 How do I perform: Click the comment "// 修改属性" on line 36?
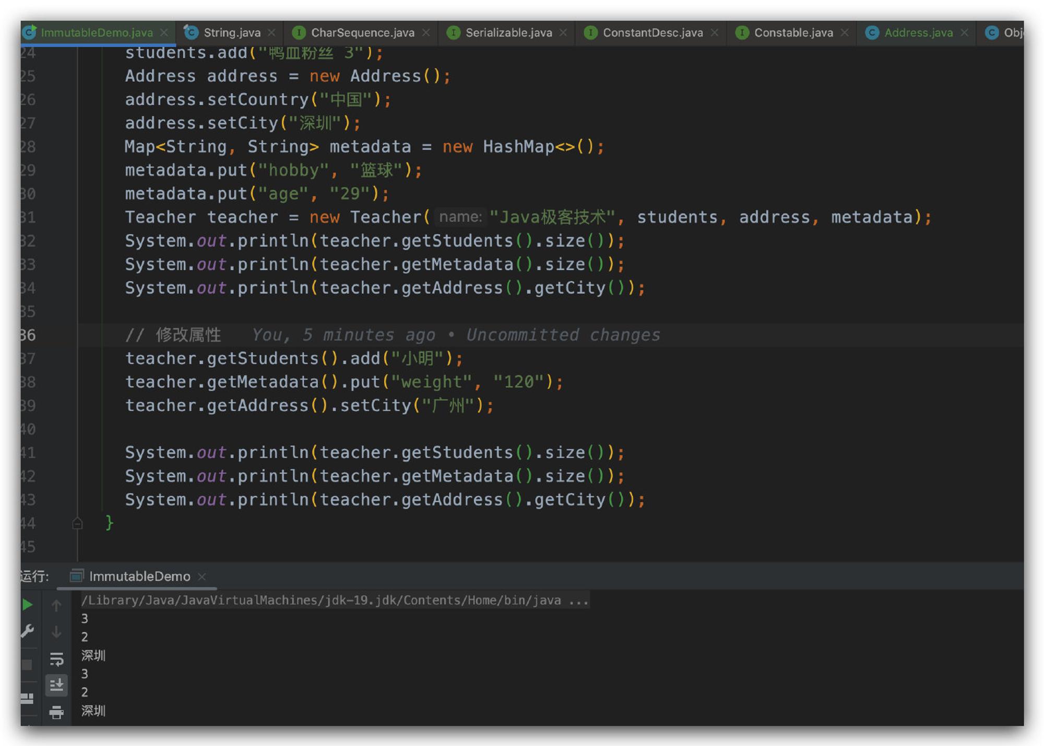point(173,335)
